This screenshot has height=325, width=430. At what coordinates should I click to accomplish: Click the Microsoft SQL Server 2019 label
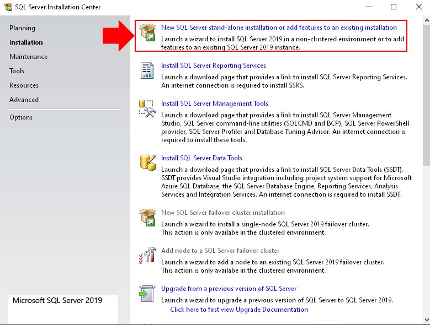tap(57, 300)
